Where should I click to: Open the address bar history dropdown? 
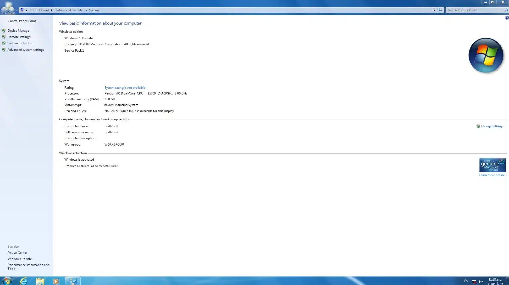click(434, 10)
